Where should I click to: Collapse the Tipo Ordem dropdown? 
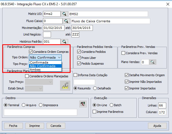[59, 58]
